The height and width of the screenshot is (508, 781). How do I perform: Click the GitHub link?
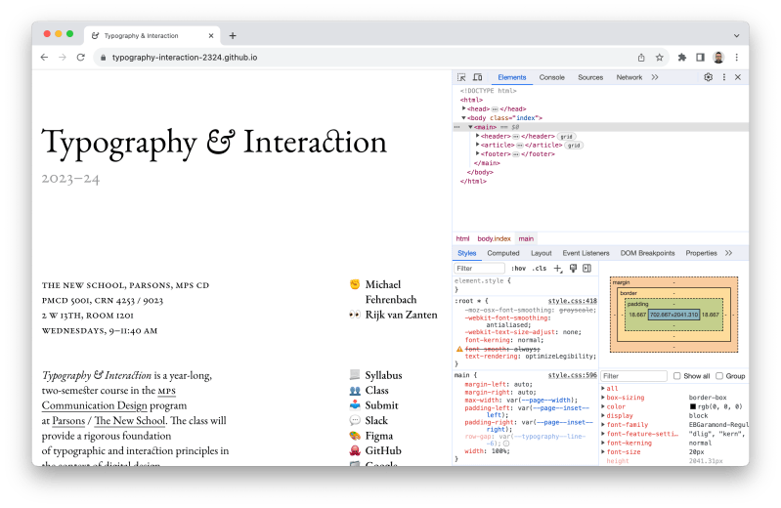(383, 450)
